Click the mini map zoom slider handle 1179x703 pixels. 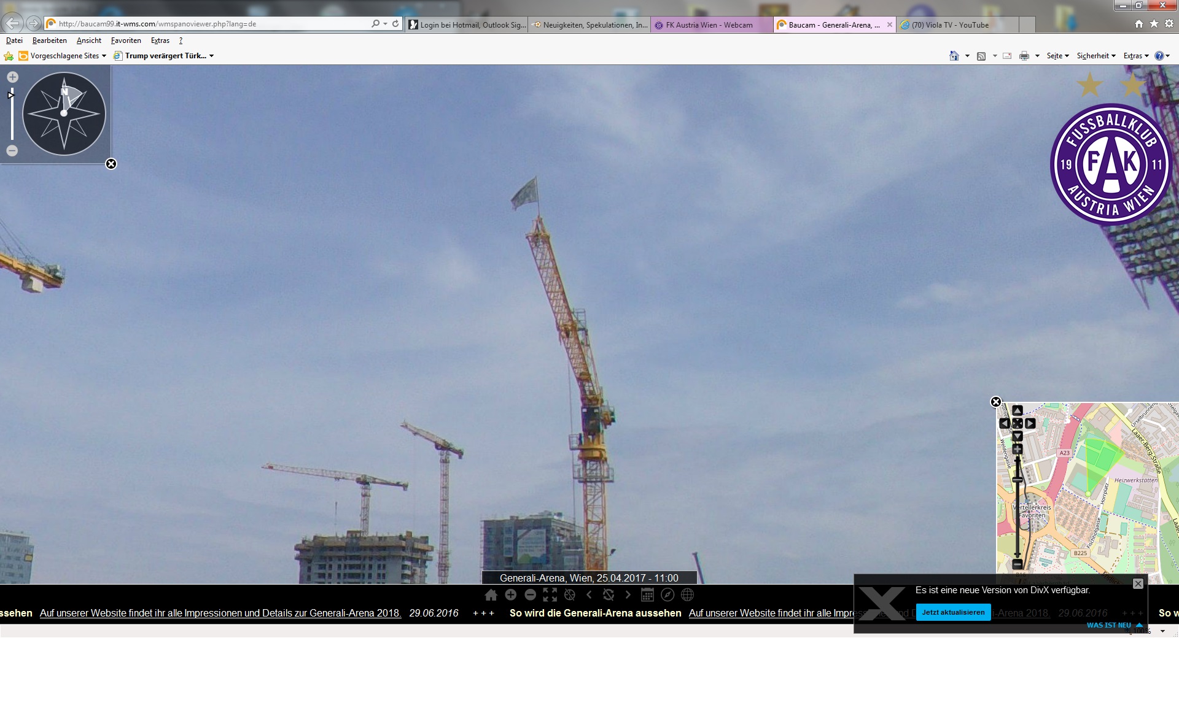[x=1018, y=480]
